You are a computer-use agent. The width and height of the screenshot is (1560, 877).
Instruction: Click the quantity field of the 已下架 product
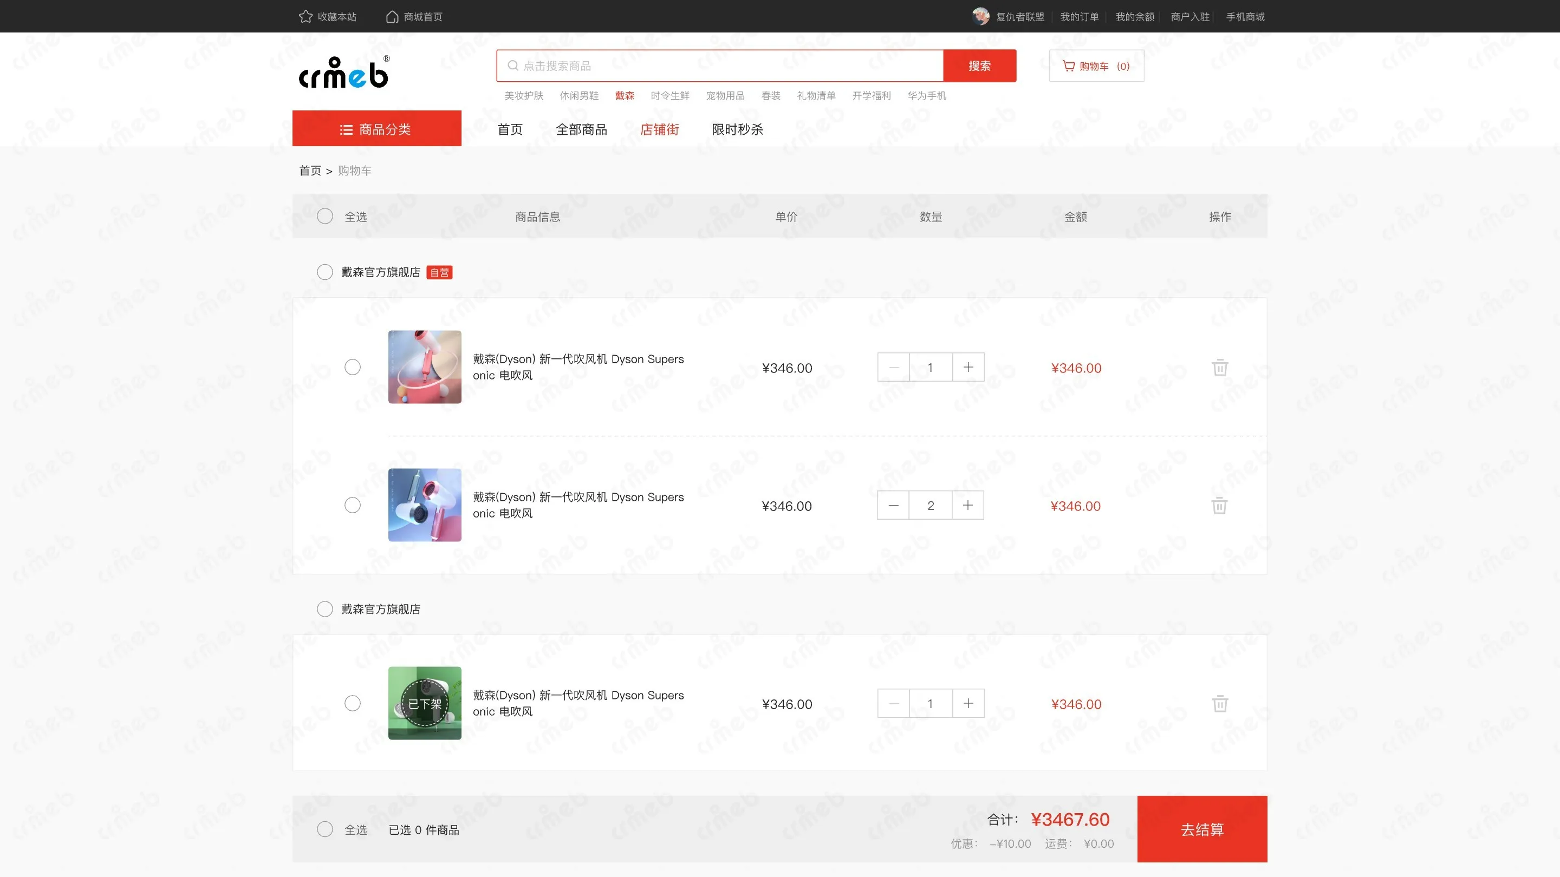pyautogui.click(x=931, y=703)
